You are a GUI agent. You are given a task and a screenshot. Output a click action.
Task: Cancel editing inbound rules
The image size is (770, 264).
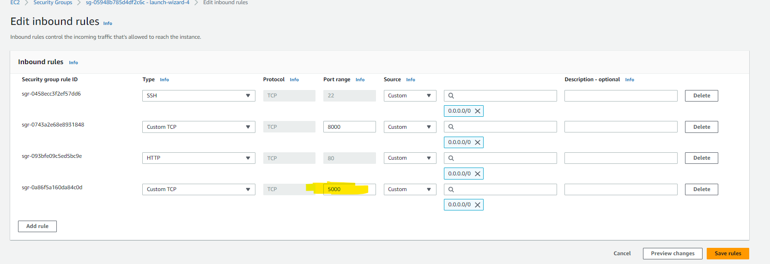click(x=622, y=253)
